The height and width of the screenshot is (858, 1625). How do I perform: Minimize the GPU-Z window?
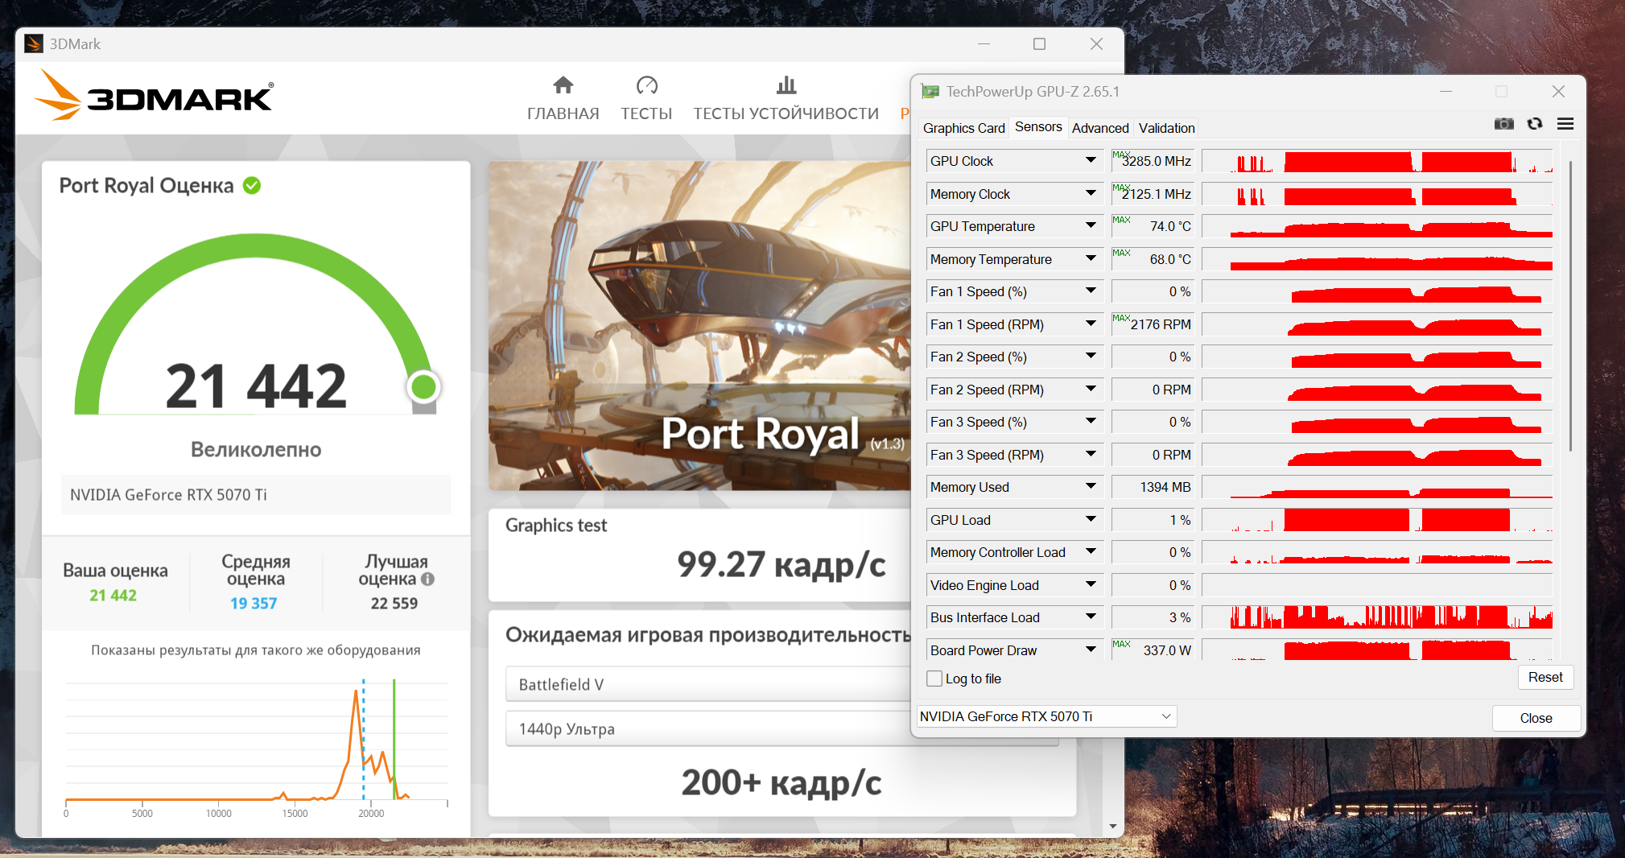(x=1446, y=92)
